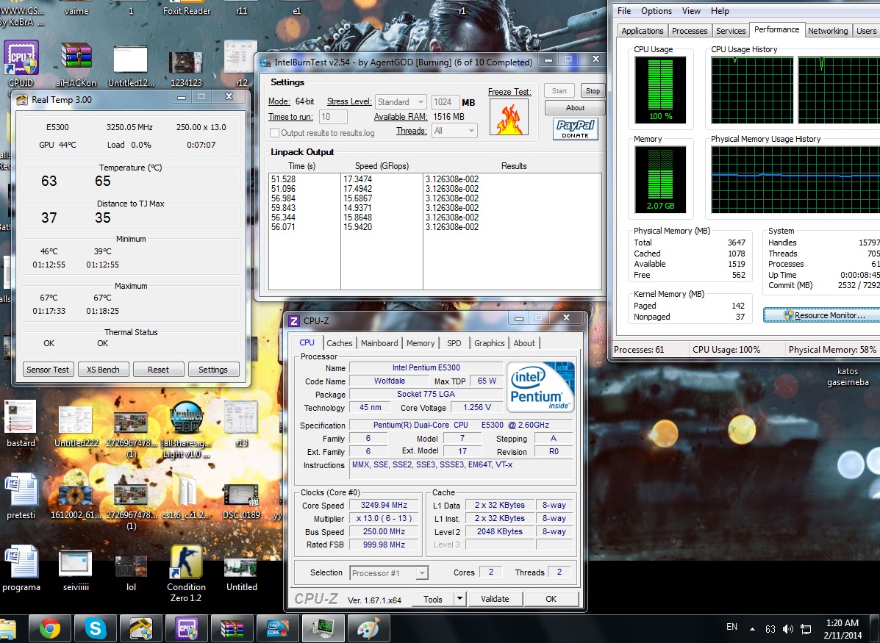Open the Processes tab in Task Manager
Screen dimensions: 880x643
pos(690,31)
